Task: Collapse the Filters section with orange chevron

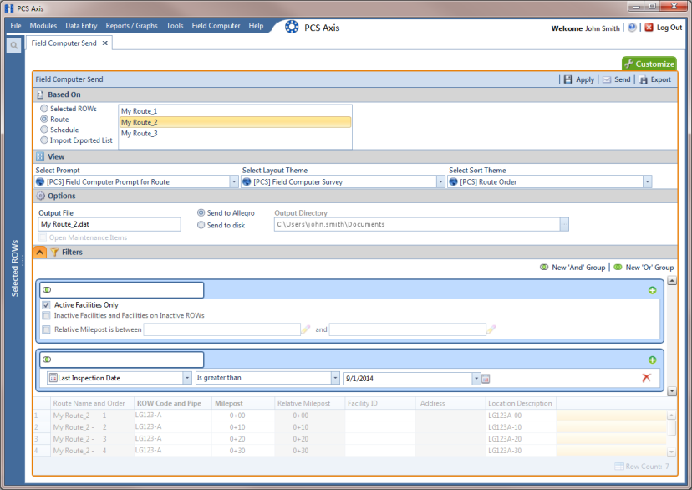Action: pos(40,252)
